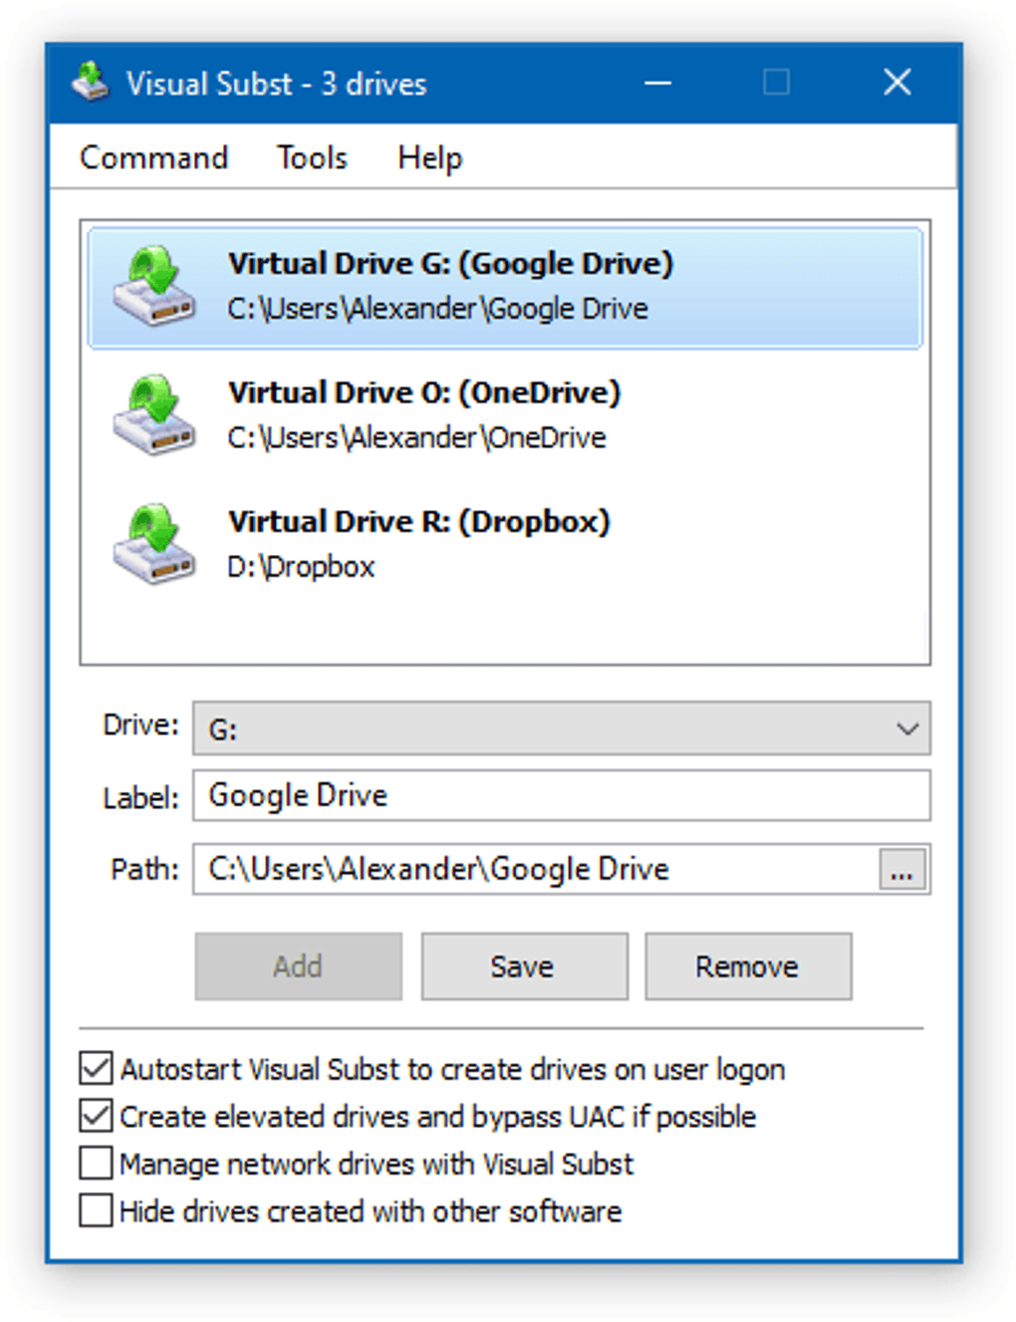Click the Add button
The width and height of the screenshot is (1016, 1322).
coord(298,966)
